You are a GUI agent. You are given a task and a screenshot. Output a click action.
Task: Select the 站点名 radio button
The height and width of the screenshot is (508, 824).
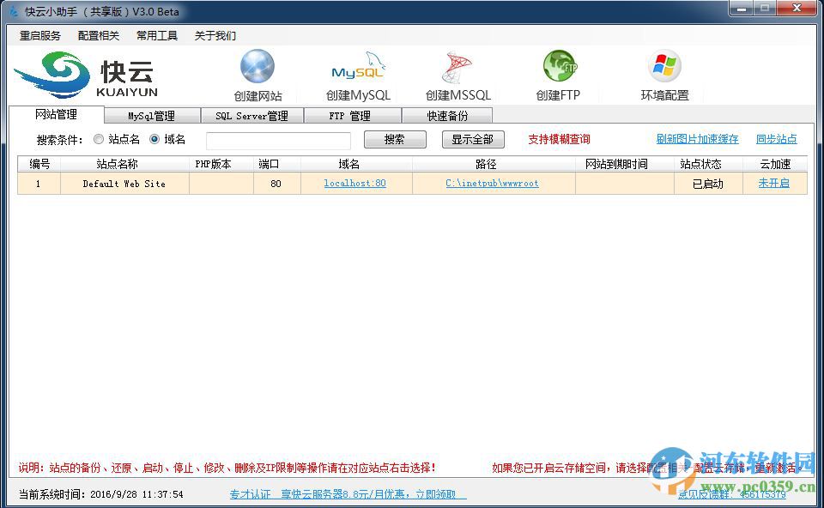[99, 139]
